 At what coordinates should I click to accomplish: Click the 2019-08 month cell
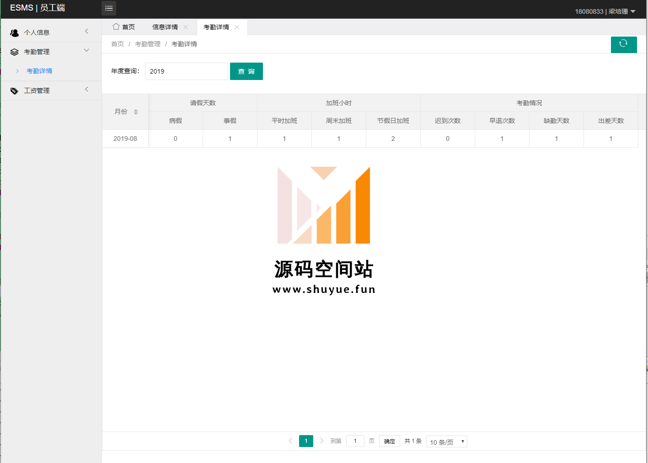point(125,138)
